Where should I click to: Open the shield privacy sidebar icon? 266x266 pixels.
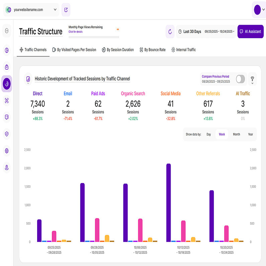pos(7,134)
